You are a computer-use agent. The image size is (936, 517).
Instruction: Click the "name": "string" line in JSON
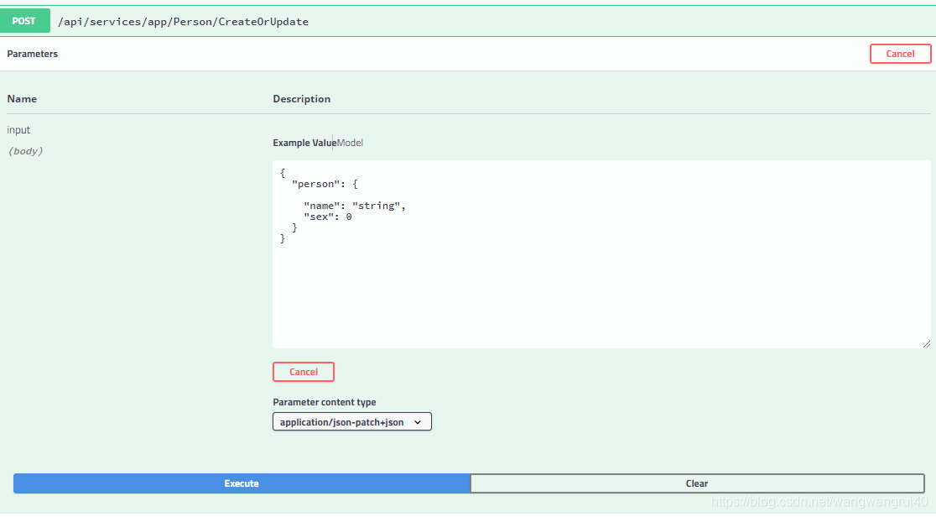(355, 206)
